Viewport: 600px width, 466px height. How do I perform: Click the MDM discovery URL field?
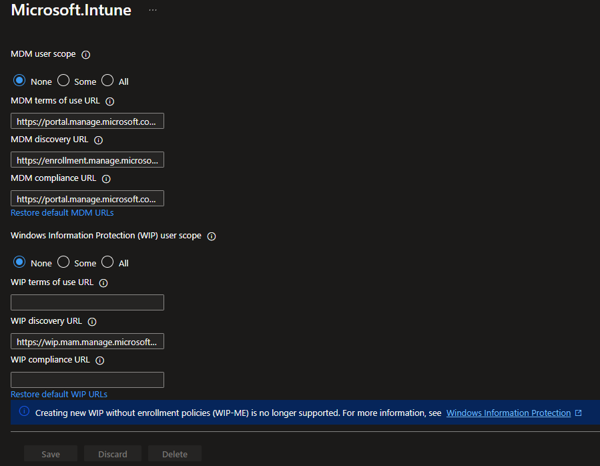(x=87, y=160)
